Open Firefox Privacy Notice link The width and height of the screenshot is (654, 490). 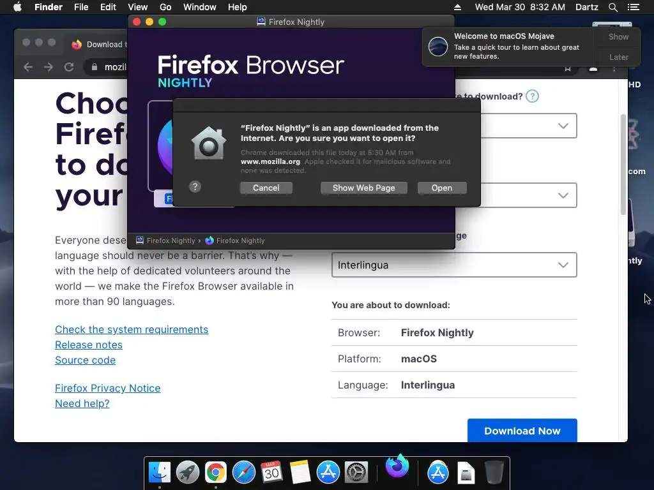click(107, 388)
